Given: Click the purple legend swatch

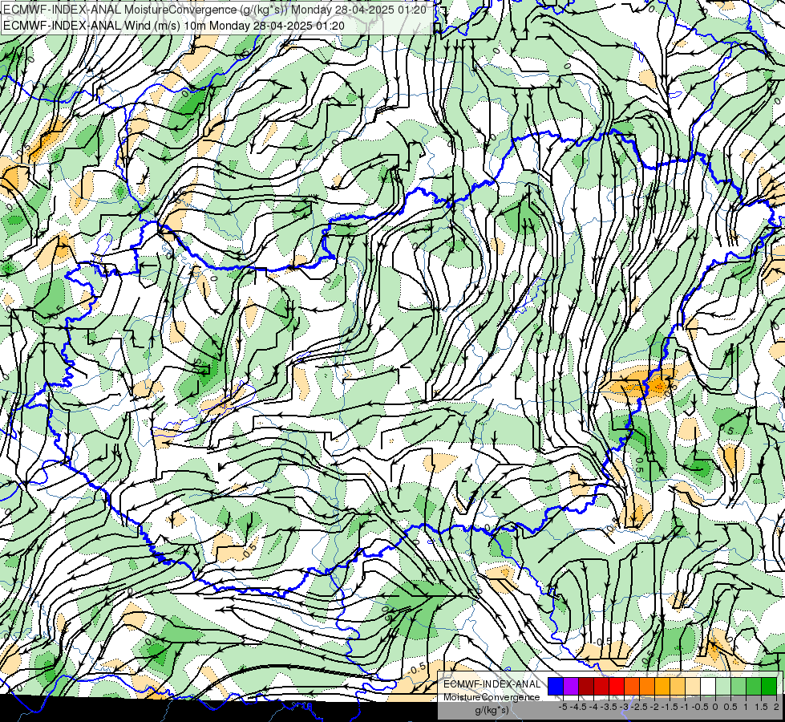Looking at the screenshot, I should (x=571, y=687).
